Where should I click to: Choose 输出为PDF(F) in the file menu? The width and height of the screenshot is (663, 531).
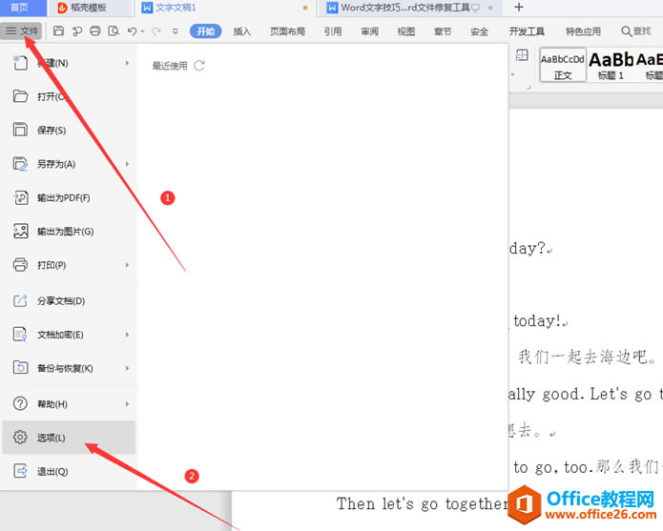[x=69, y=197]
